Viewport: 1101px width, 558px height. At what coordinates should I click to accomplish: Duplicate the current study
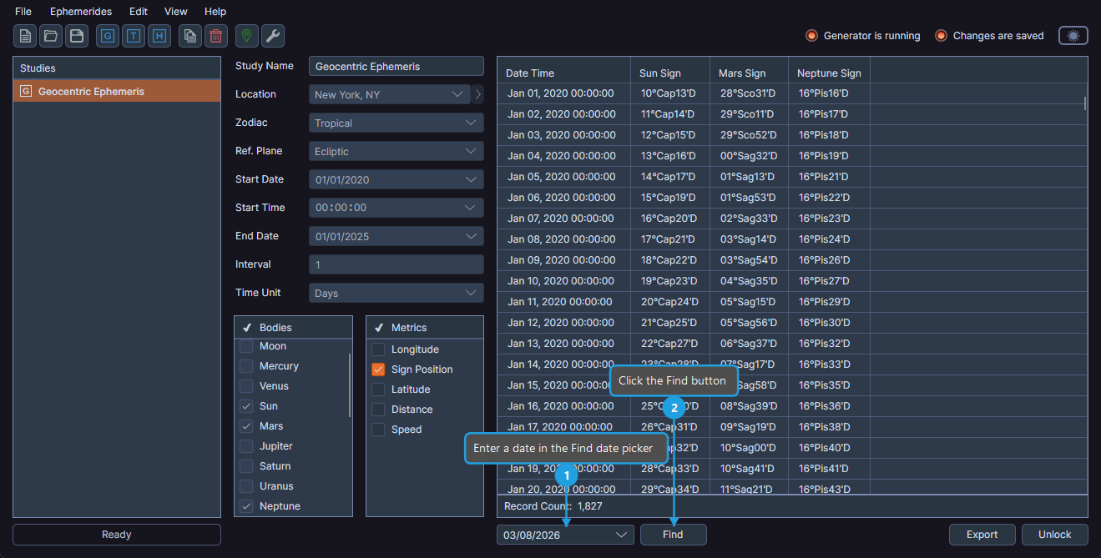189,36
